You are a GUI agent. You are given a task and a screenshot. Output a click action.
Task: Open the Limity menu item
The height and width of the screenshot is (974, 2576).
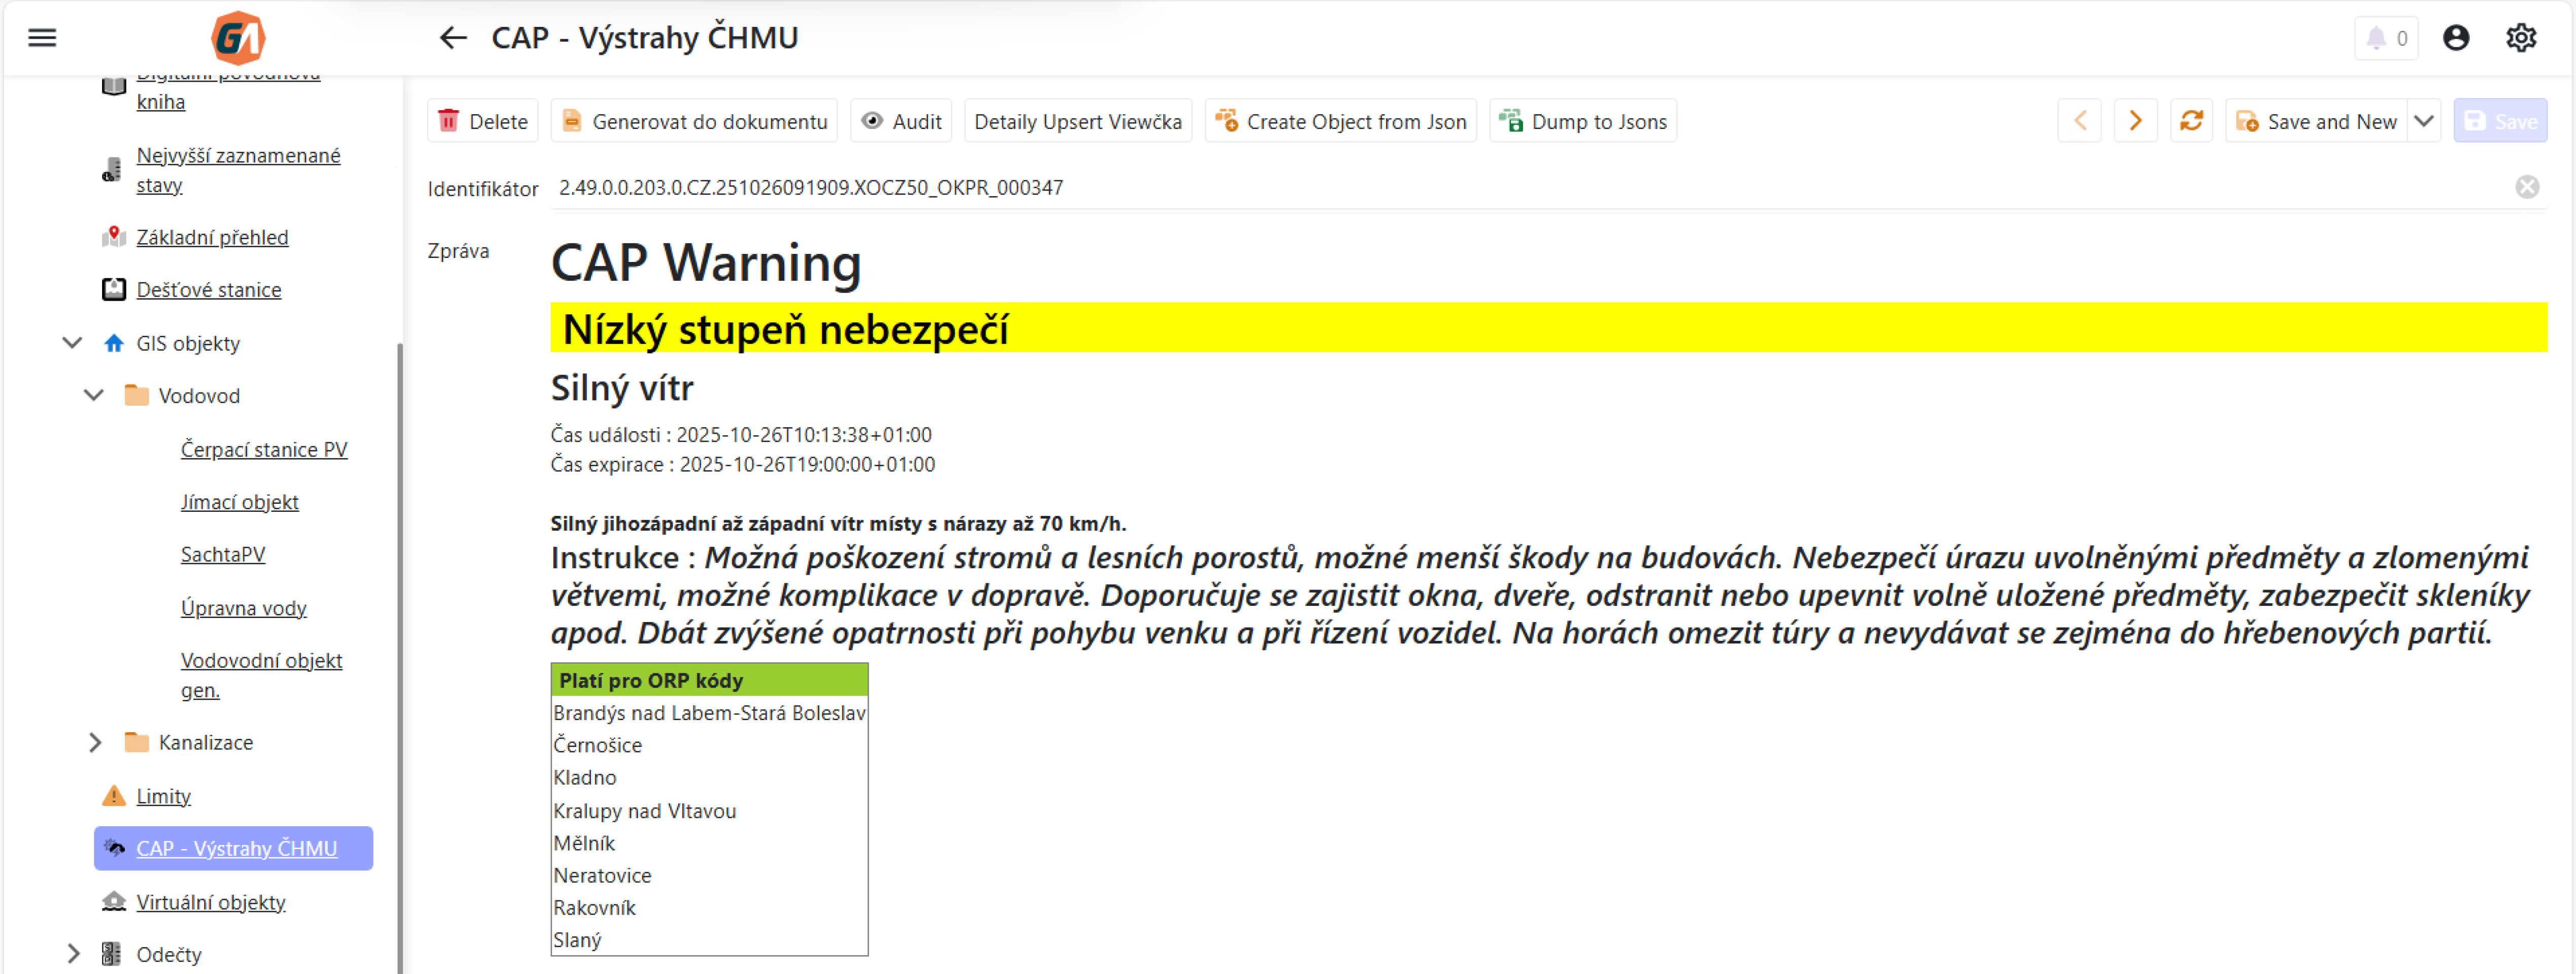(163, 796)
